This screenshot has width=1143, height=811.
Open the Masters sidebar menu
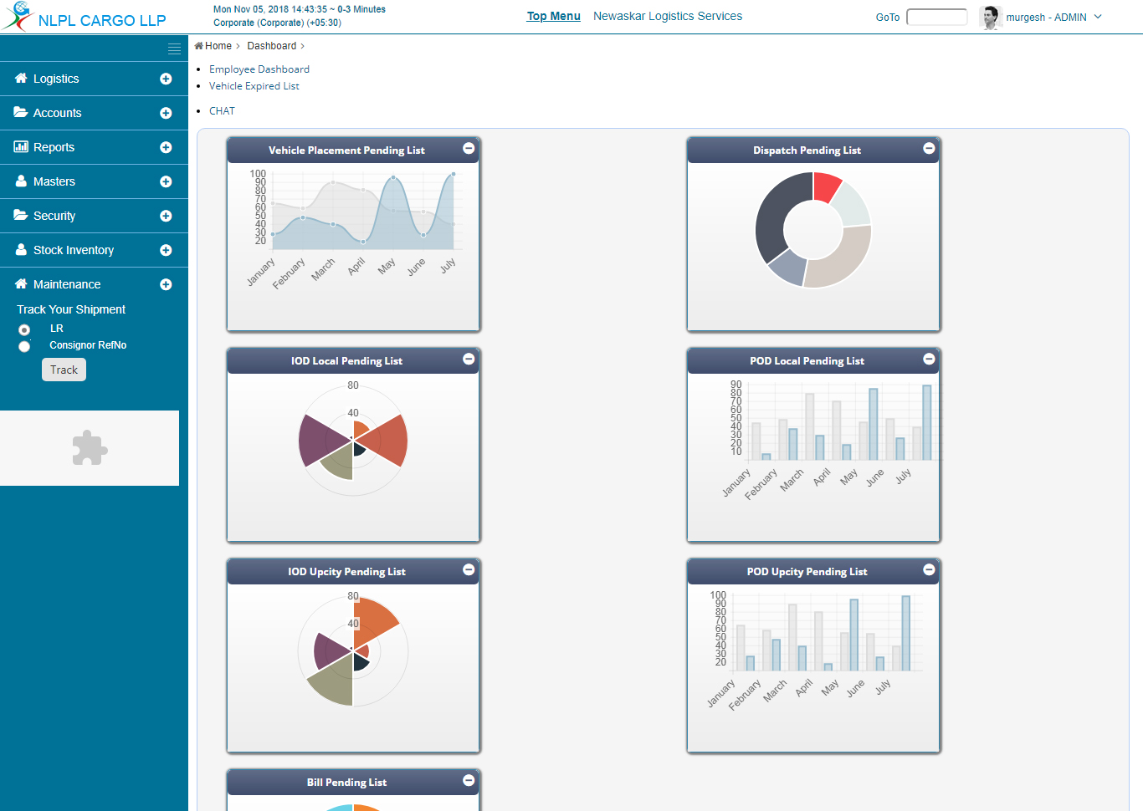(x=54, y=181)
